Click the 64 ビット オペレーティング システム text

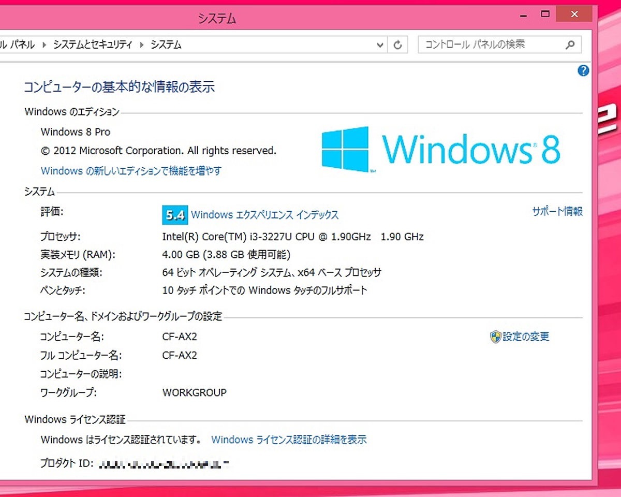click(272, 273)
